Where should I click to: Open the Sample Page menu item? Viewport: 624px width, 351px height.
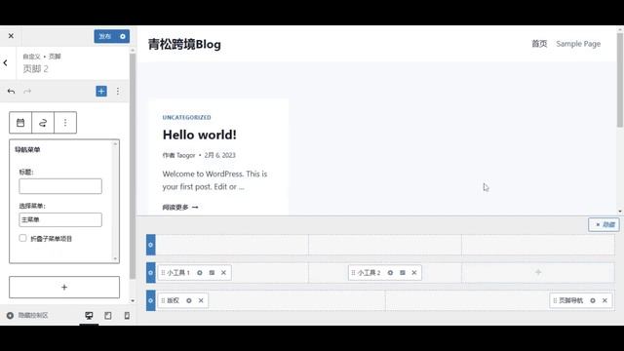tap(578, 44)
